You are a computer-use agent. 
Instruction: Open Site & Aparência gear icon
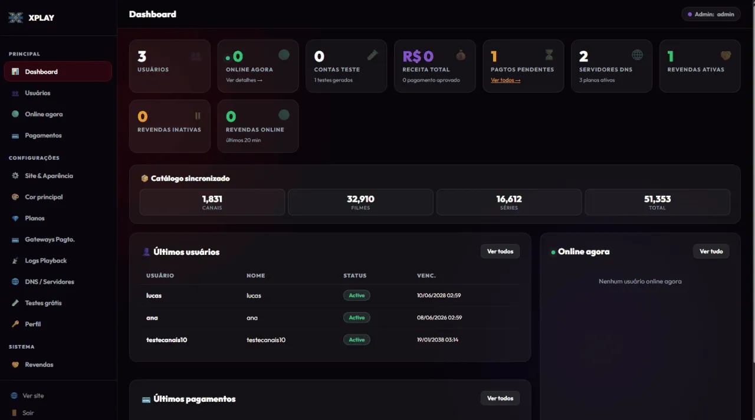coord(15,176)
